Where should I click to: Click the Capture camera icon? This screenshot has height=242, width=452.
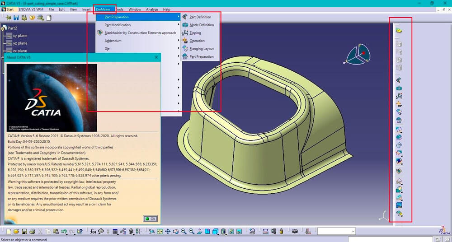[295, 231]
